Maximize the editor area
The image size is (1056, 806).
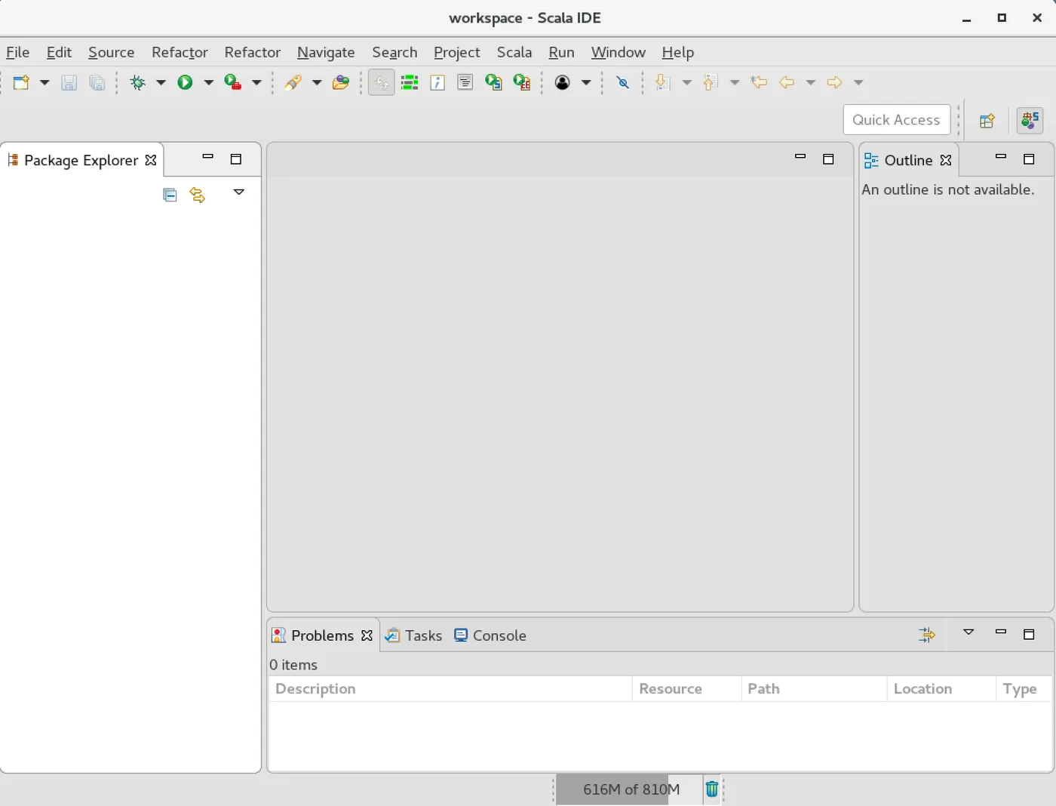[828, 158]
